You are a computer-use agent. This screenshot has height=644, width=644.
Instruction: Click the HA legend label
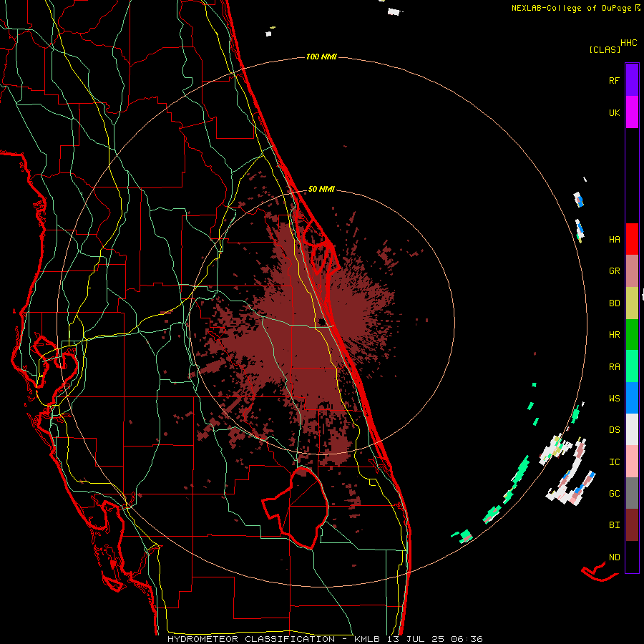(614, 240)
